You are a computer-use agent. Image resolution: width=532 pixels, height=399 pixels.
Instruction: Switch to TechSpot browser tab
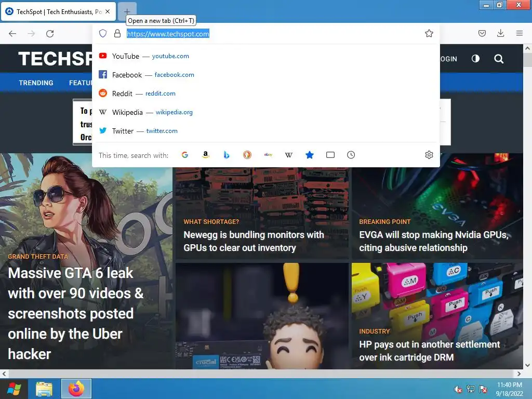(x=58, y=11)
